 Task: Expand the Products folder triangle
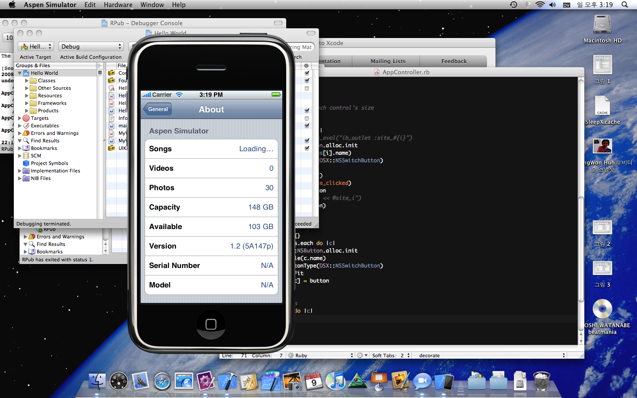tap(27, 111)
